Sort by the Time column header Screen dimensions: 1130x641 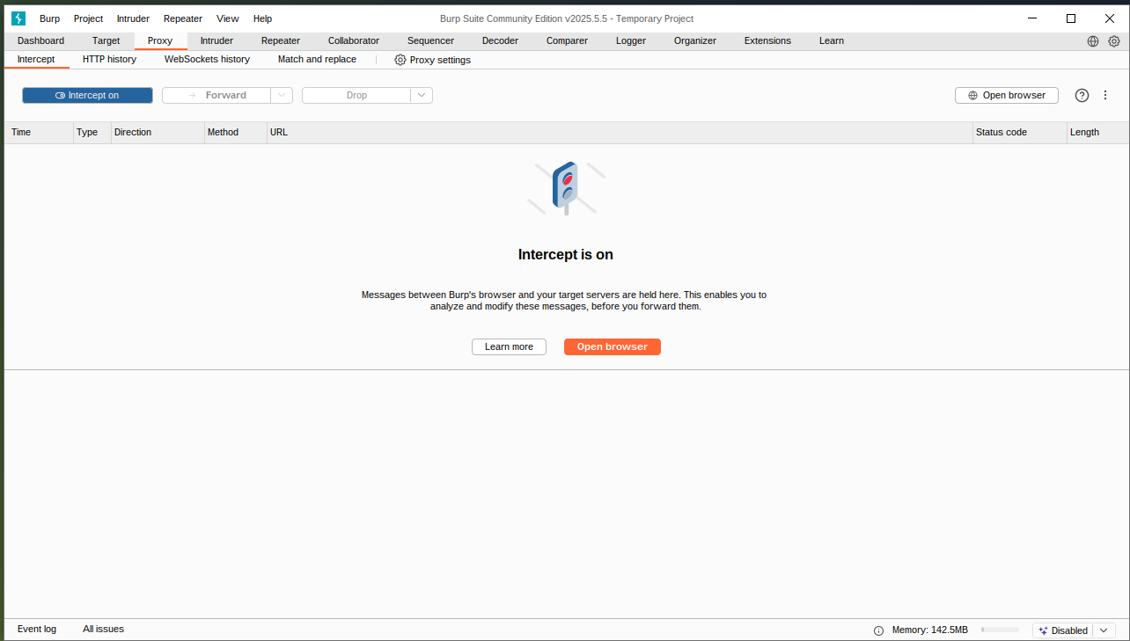point(39,133)
